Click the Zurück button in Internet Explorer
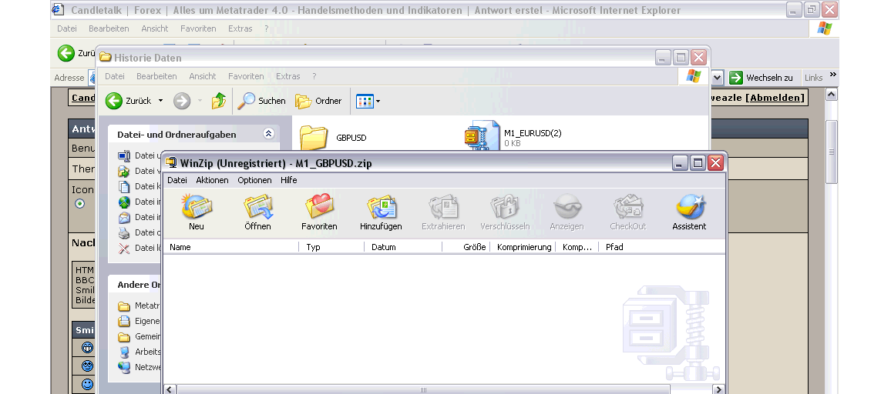The width and height of the screenshot is (891, 394). tap(76, 53)
